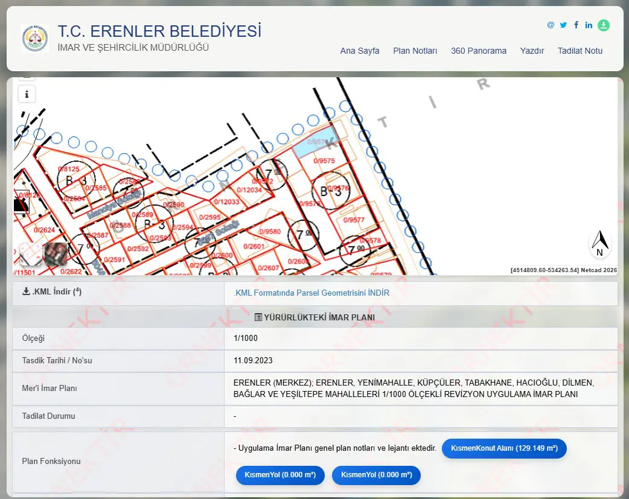Image resolution: width=629 pixels, height=499 pixels.
Task: Click the 1/1000 scale value
Action: pyautogui.click(x=246, y=338)
